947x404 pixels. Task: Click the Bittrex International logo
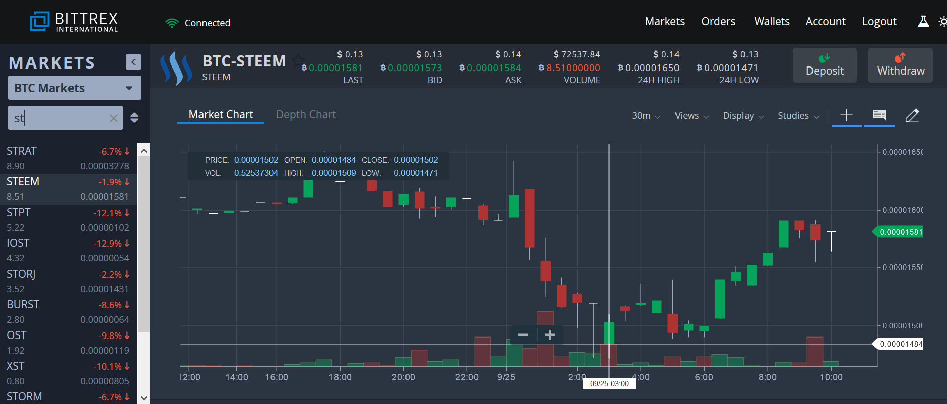pos(74,22)
